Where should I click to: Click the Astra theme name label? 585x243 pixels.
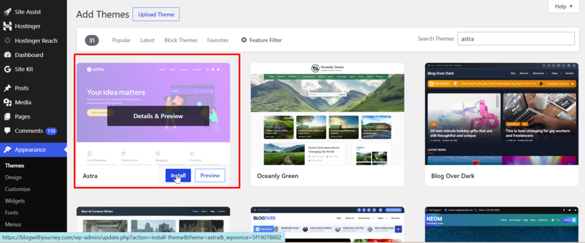90,176
